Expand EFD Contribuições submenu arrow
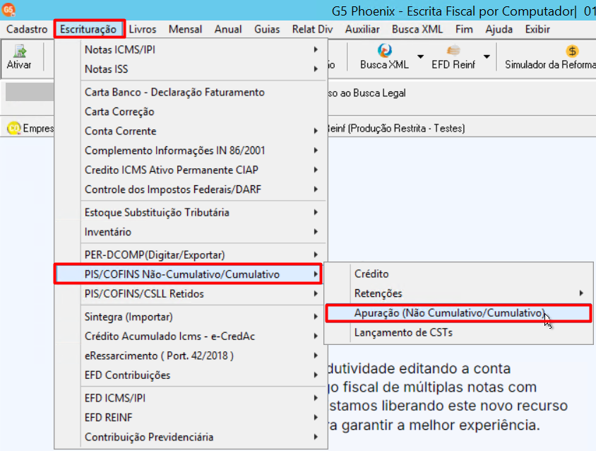 316,375
